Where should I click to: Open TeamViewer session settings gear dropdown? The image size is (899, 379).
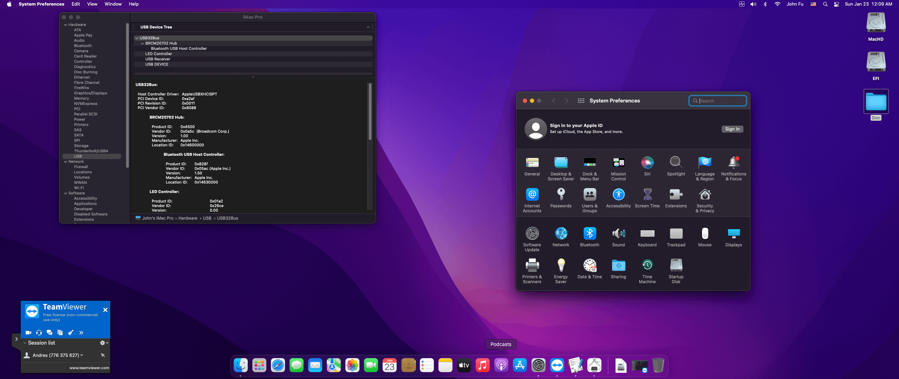pos(104,343)
